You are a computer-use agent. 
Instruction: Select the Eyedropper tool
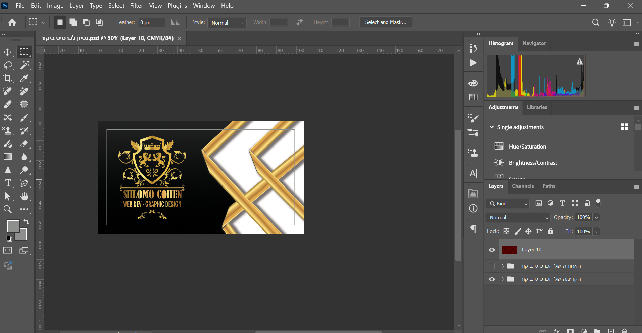24,78
